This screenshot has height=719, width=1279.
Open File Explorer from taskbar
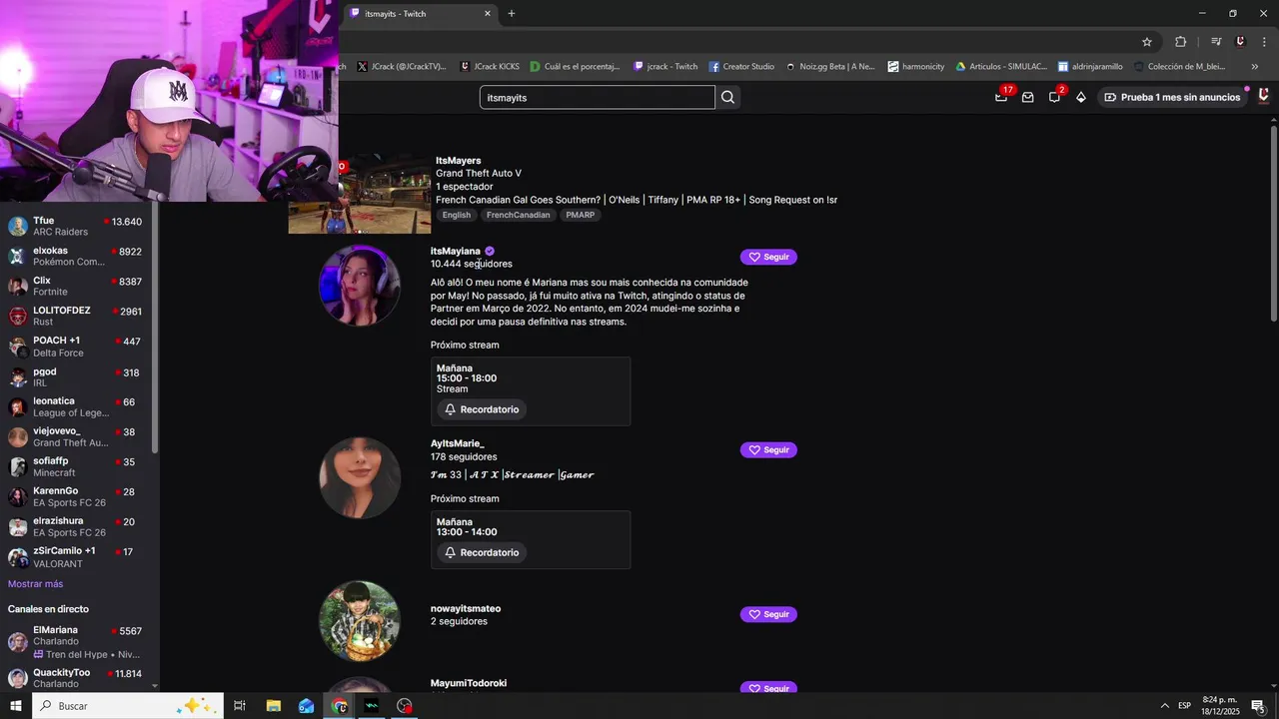point(274,706)
